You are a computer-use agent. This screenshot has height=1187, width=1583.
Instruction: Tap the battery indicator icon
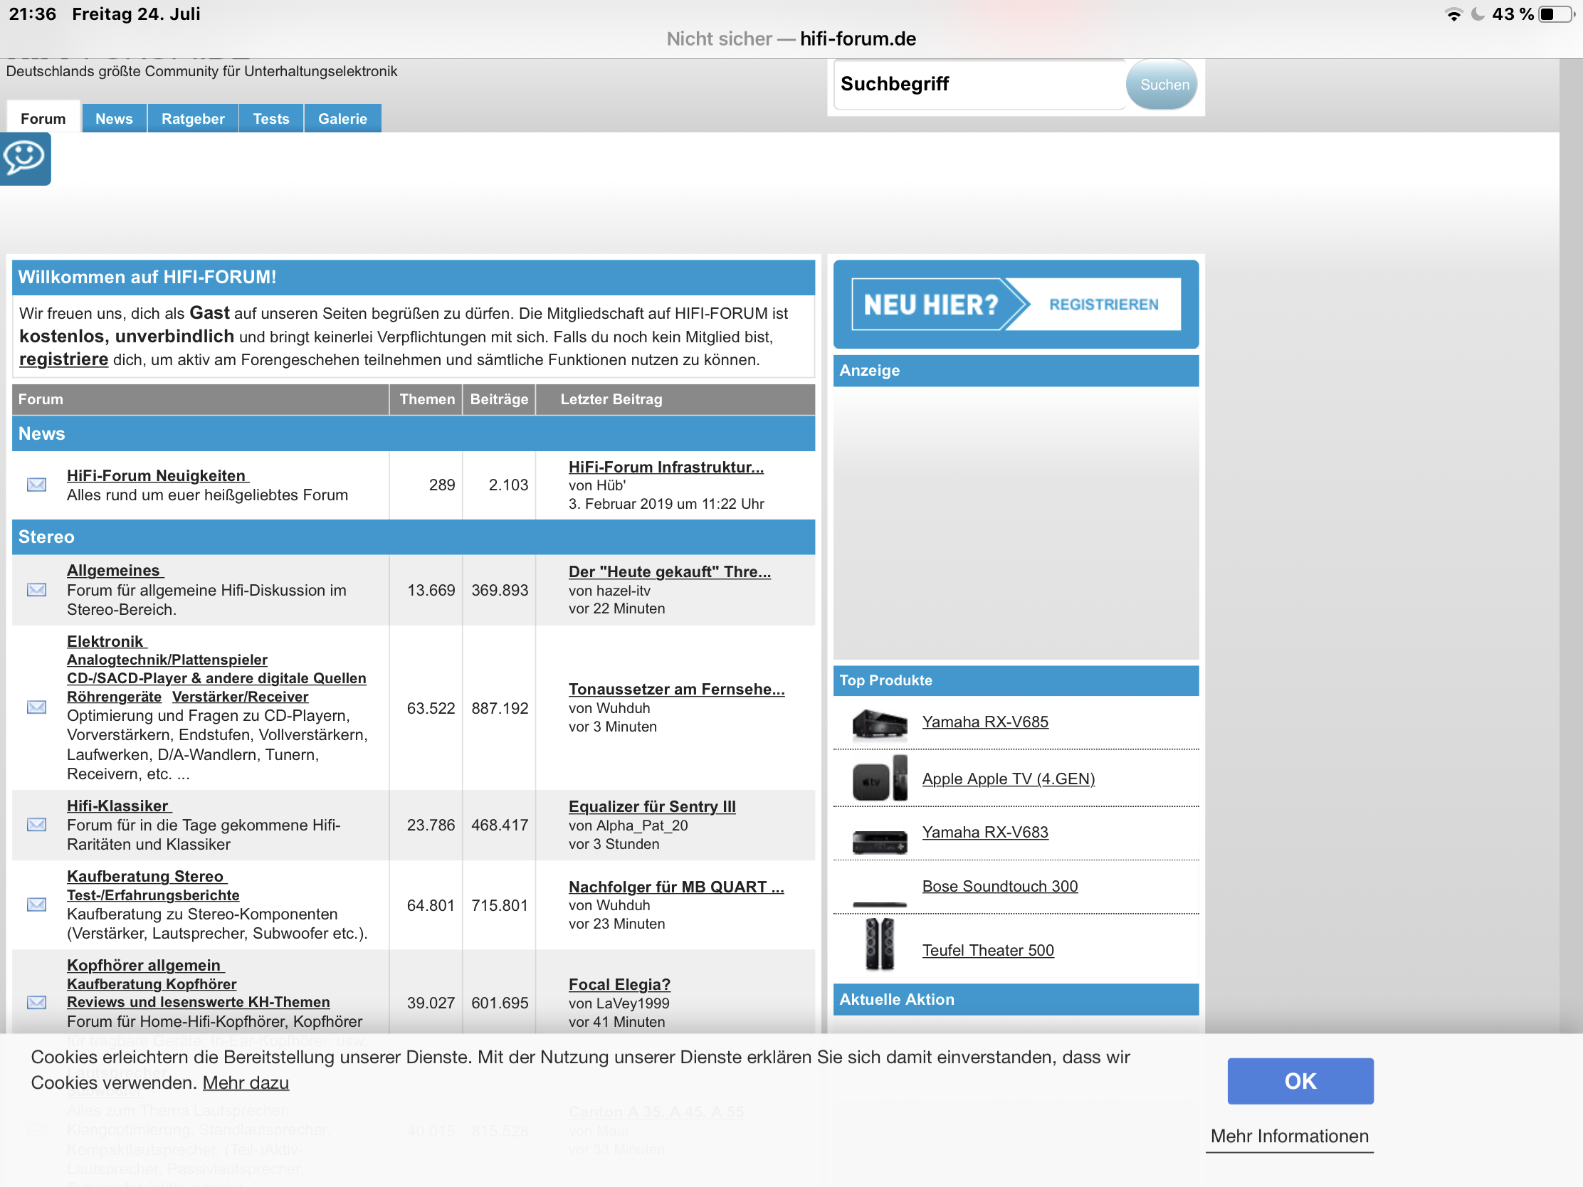pos(1555,14)
